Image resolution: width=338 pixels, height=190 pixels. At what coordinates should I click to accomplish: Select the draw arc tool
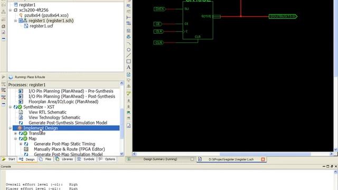point(129,44)
